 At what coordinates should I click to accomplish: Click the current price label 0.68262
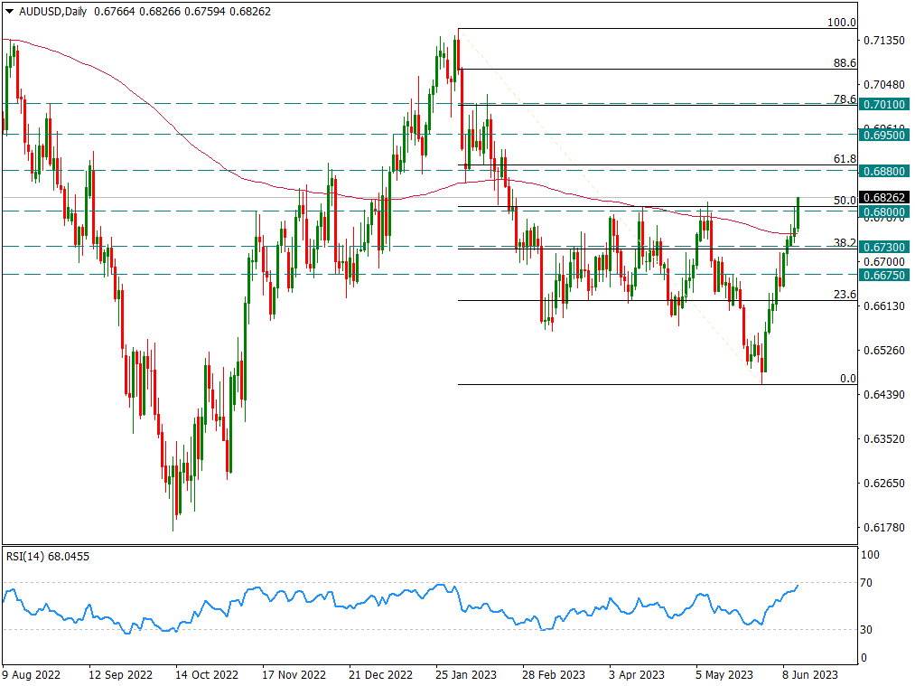(x=884, y=197)
